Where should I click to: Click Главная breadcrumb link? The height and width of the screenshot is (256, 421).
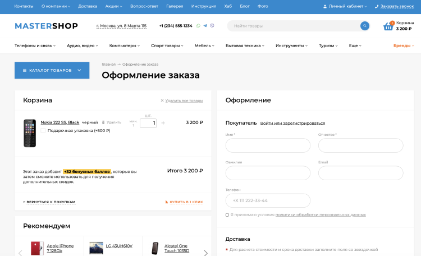[109, 65]
